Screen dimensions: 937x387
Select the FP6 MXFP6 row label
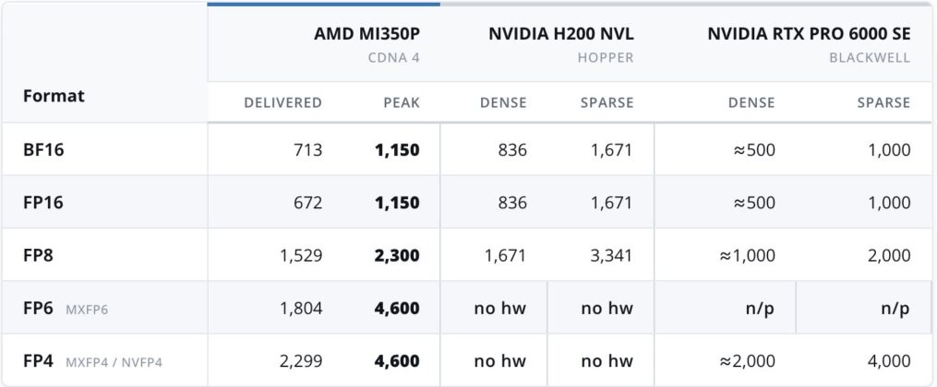pos(66,309)
